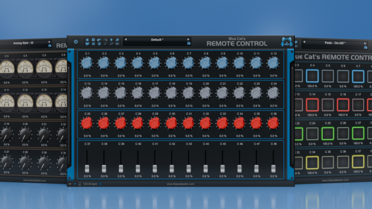Open Analog Style - 32 preset dropdown
This screenshot has width=372, height=209.
pos(23,43)
